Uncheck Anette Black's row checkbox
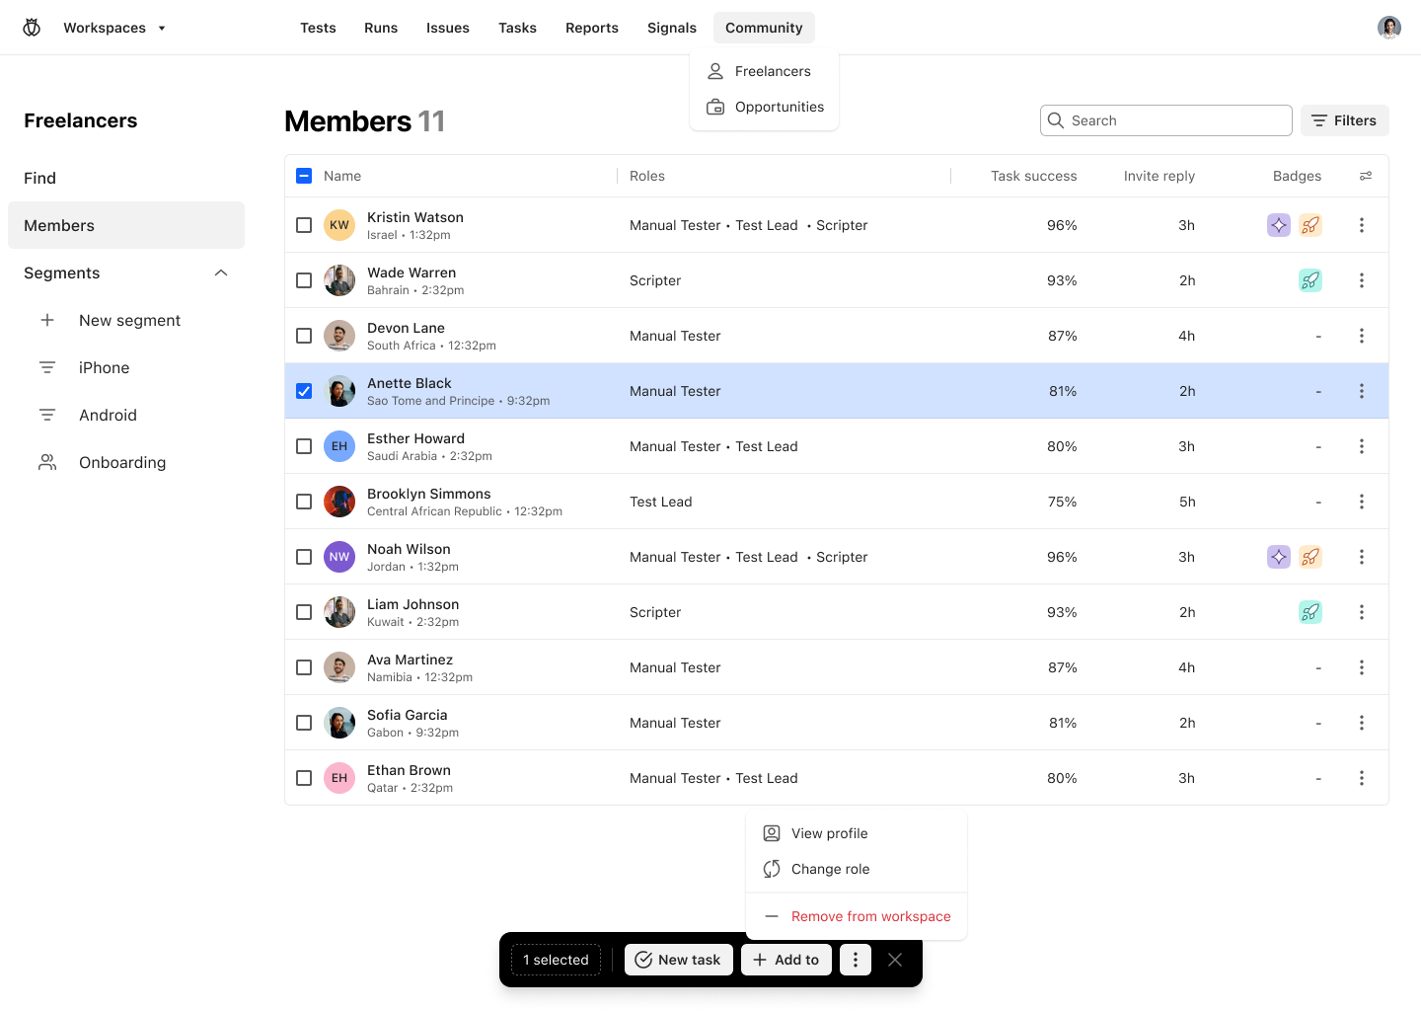This screenshot has width=1421, height=1011. click(x=304, y=391)
